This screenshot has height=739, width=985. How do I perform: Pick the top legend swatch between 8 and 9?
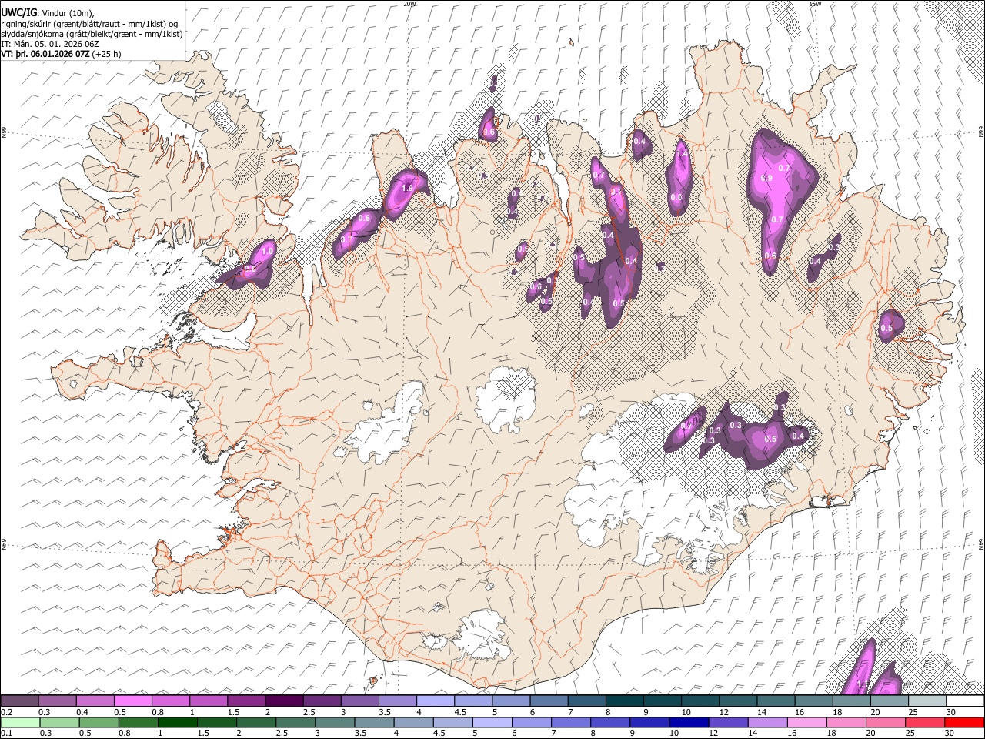coord(624,701)
